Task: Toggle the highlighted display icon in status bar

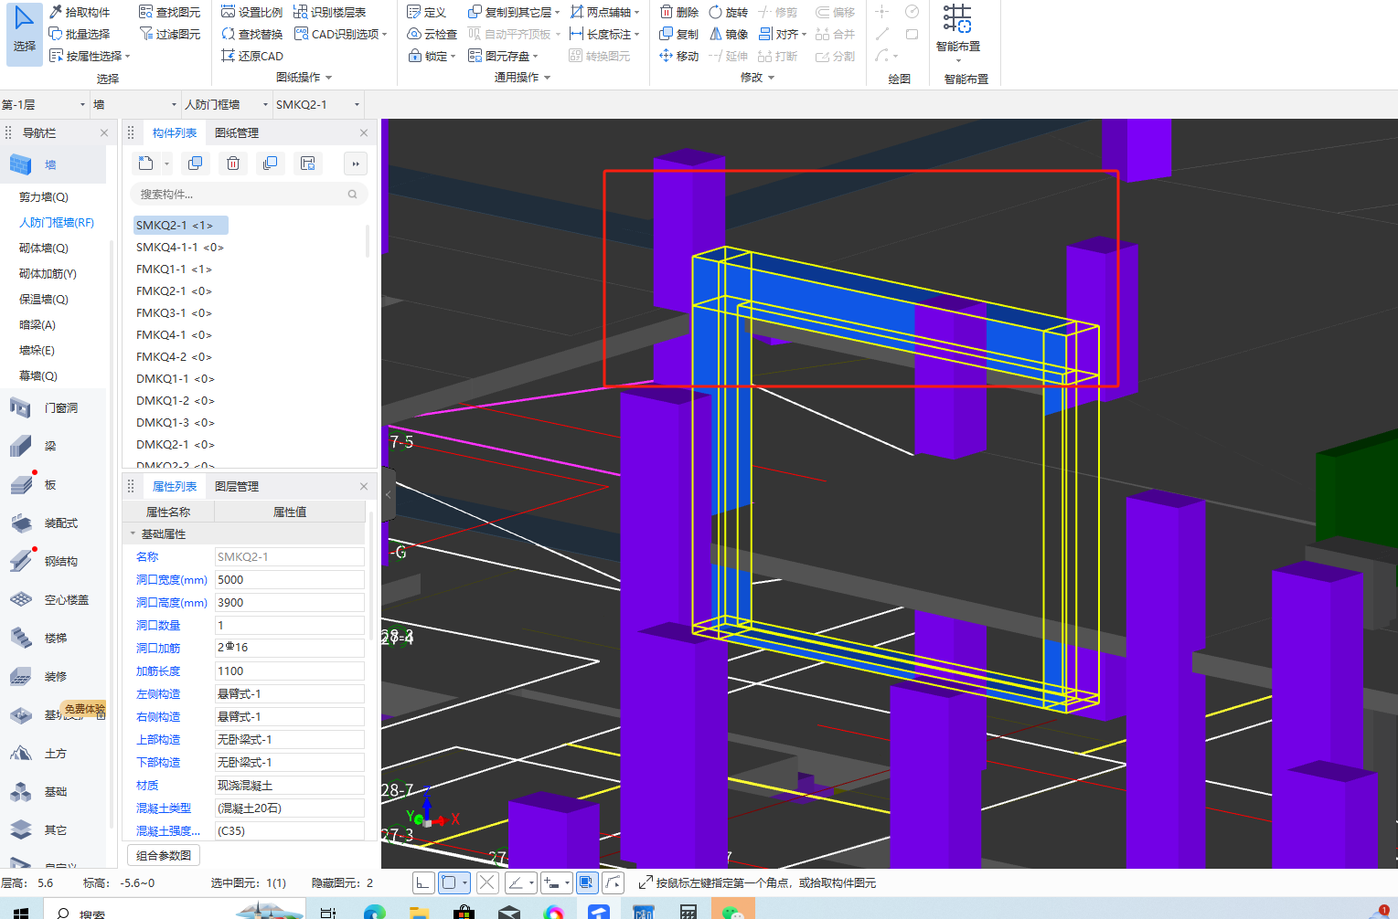Action: coord(586,882)
